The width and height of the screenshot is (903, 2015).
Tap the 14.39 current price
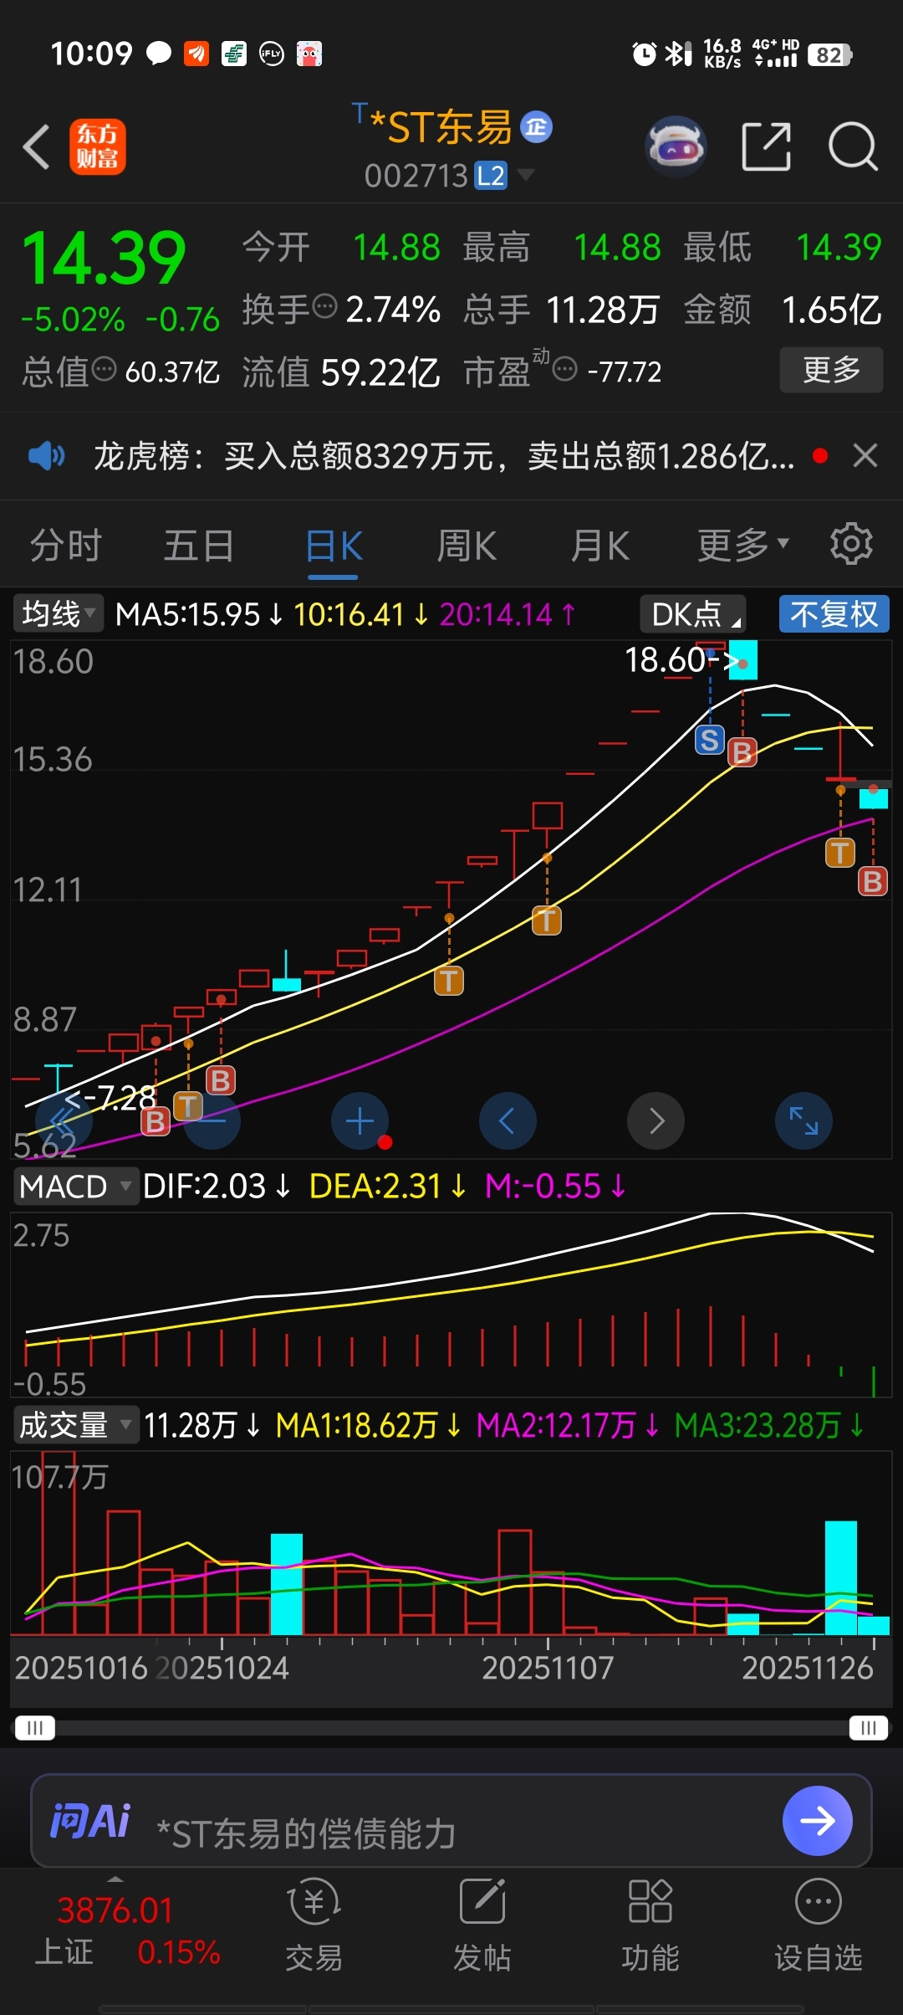104,258
